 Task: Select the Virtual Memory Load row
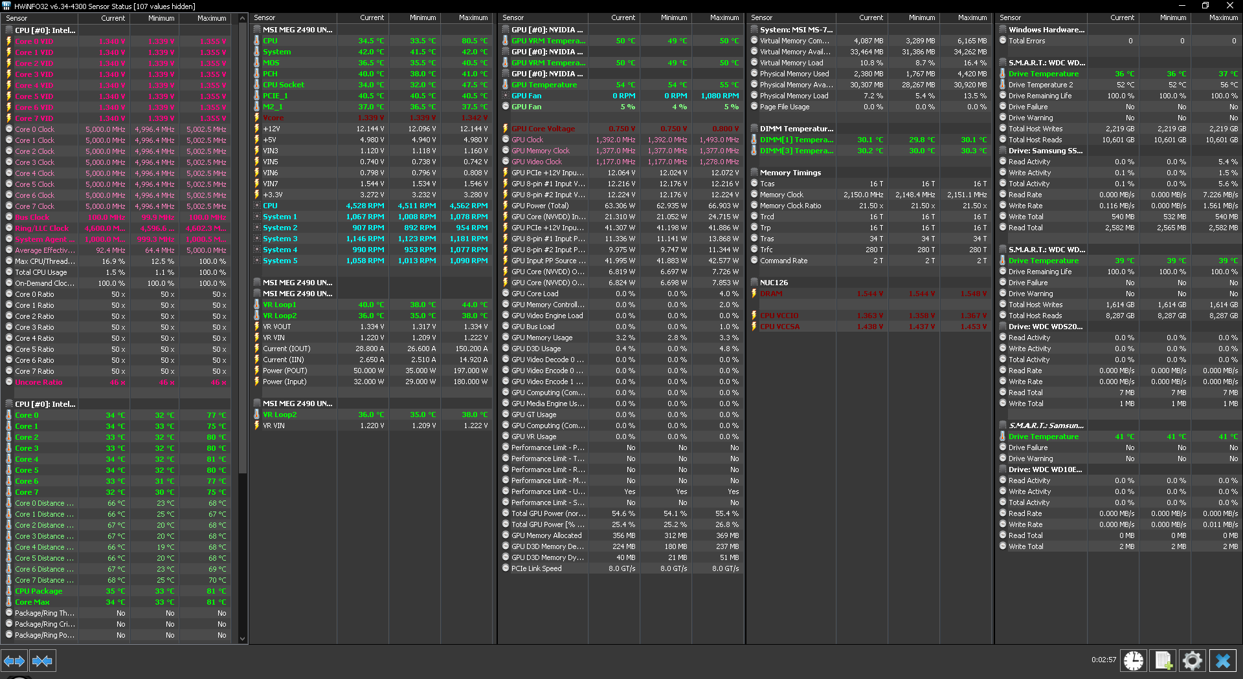click(x=869, y=63)
